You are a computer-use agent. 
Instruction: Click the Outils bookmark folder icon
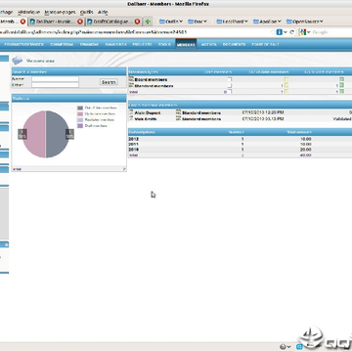(162, 22)
